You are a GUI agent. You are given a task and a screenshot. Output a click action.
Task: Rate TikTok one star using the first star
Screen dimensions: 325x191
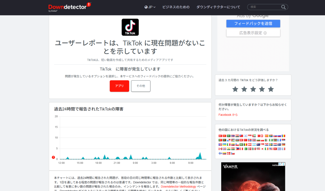click(x=235, y=89)
